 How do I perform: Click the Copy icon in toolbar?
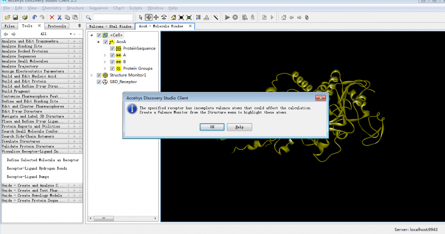(67, 17)
